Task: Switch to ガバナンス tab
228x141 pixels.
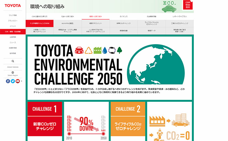Action: click(123, 16)
